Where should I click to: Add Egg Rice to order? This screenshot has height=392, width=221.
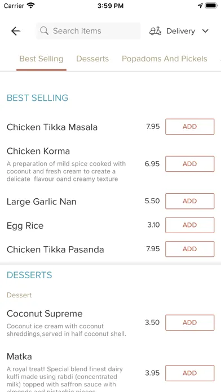coord(190,225)
